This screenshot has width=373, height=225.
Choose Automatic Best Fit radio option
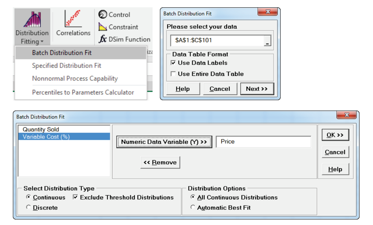coord(193,208)
